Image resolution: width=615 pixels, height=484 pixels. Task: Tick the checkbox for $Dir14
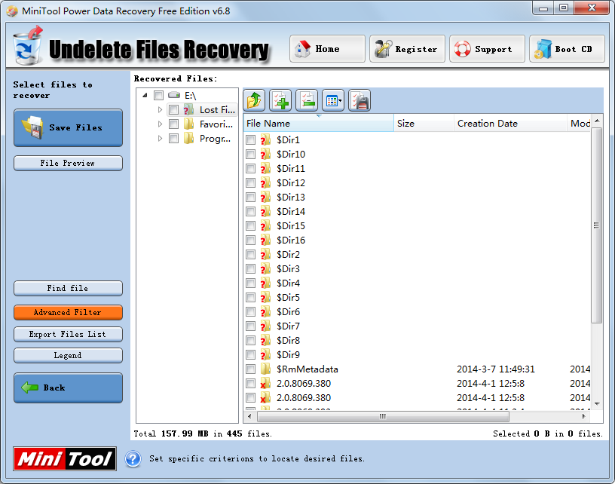[251, 211]
